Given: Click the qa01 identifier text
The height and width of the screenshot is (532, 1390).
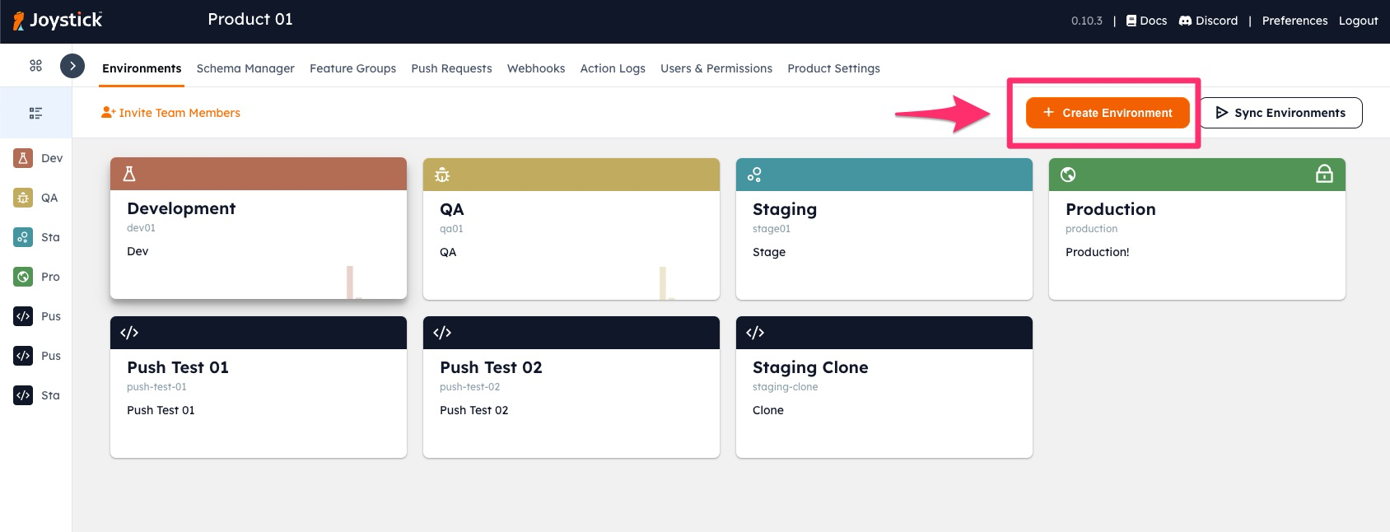Looking at the screenshot, I should (451, 229).
